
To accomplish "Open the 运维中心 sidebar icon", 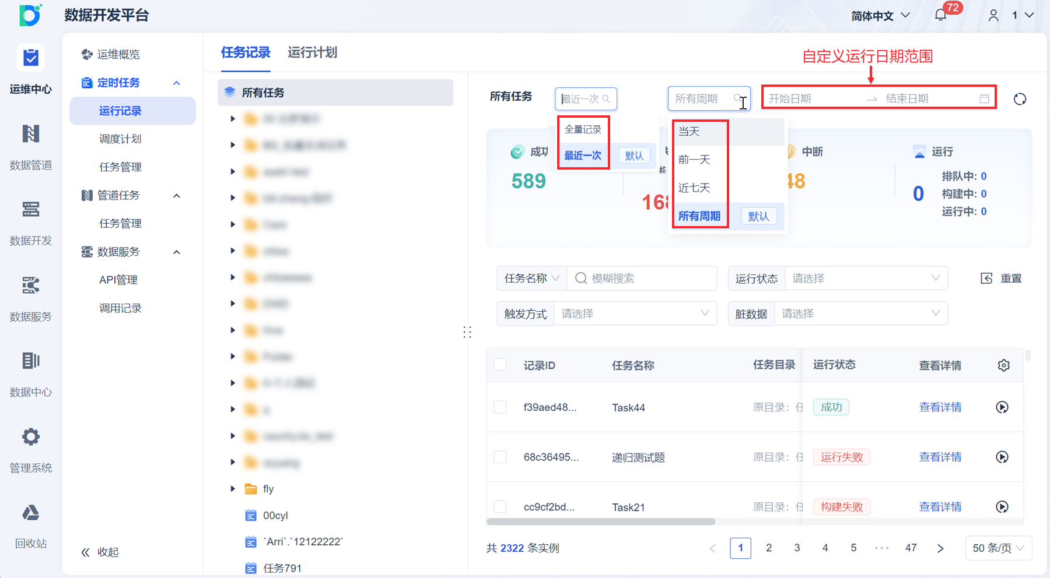I will tap(30, 58).
